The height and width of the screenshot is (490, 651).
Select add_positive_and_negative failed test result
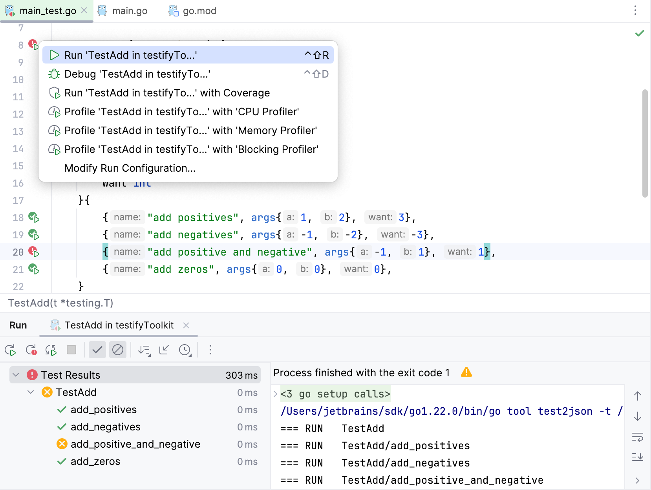click(135, 444)
